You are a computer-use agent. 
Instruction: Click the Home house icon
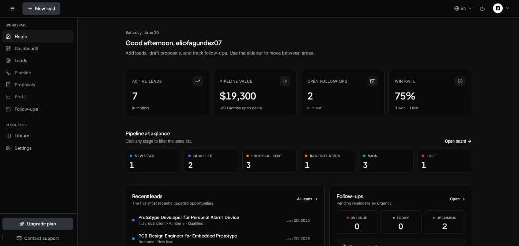pos(8,37)
